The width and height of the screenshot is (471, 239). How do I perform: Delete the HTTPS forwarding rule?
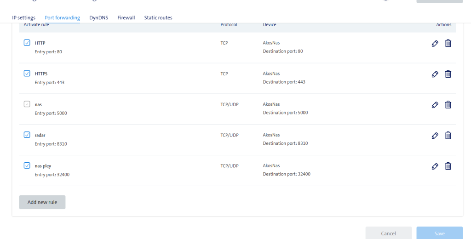(448, 74)
